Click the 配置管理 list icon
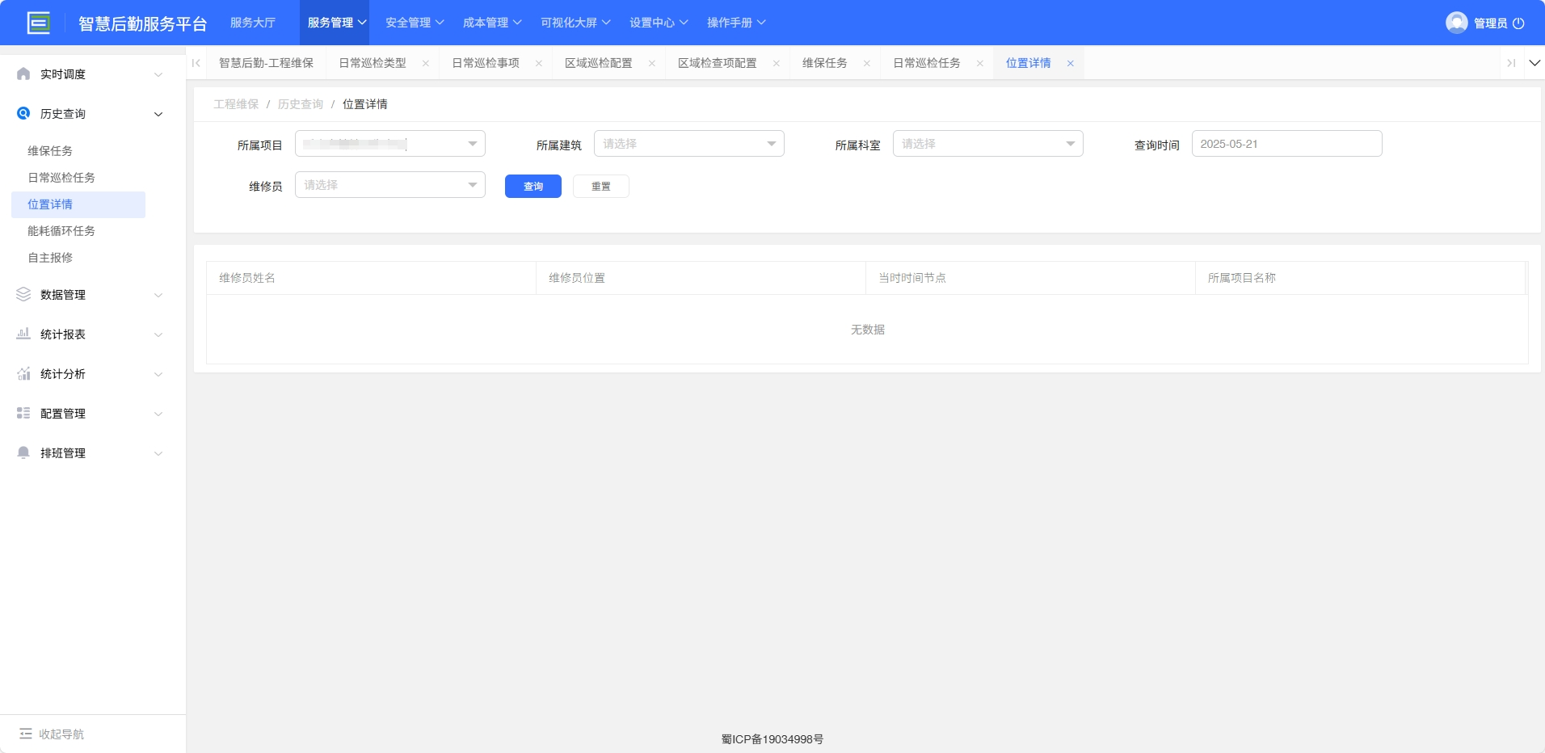The height and width of the screenshot is (753, 1545). (x=23, y=414)
